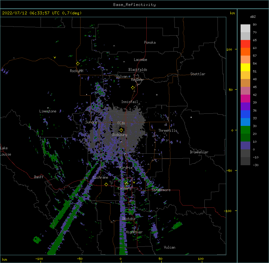
Task: Click the HighRiver label
Action: coord(134,232)
